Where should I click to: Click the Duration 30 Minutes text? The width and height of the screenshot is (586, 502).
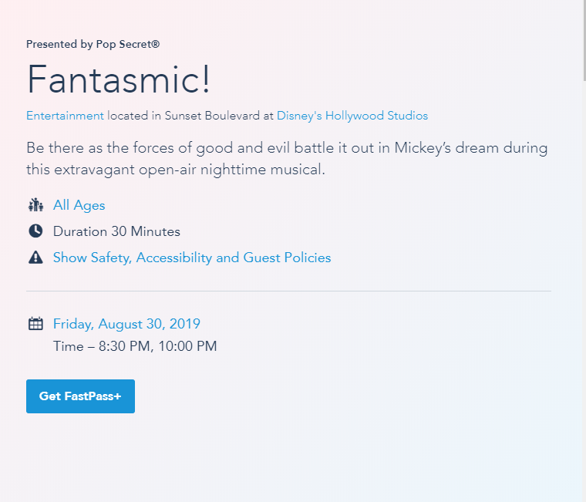click(116, 231)
